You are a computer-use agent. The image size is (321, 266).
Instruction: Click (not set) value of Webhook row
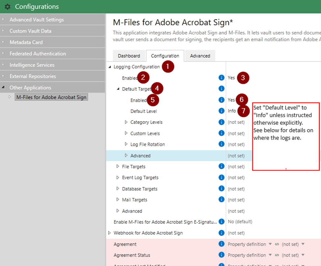pyautogui.click(x=236, y=233)
